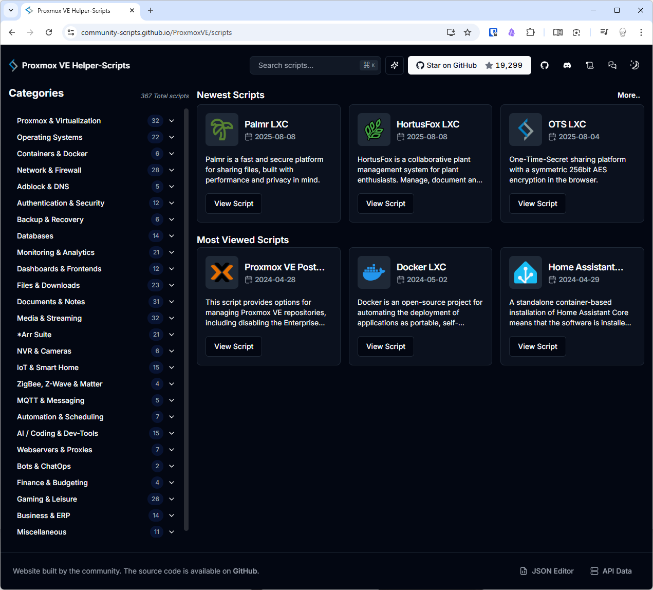Expand the Network & Firewall category chevron
The width and height of the screenshot is (653, 590).
tap(172, 170)
